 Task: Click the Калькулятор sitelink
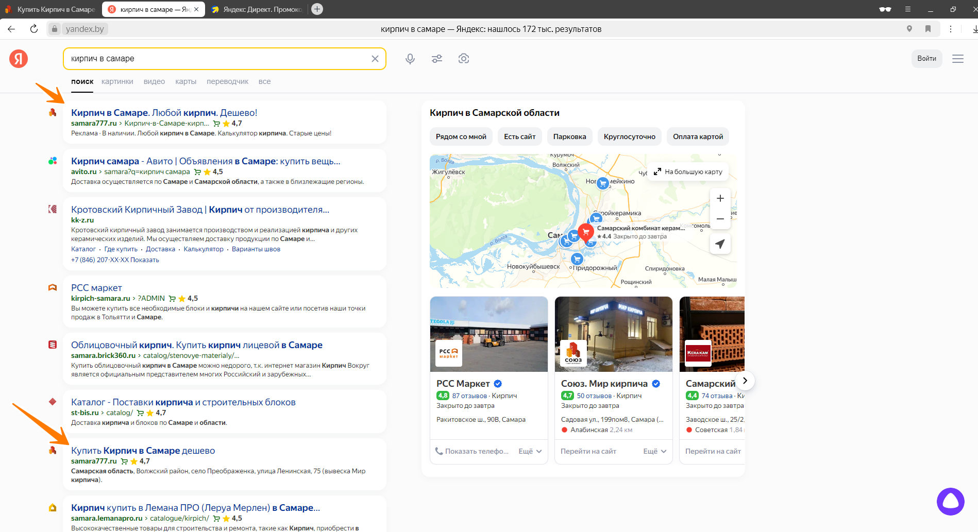[x=204, y=249]
